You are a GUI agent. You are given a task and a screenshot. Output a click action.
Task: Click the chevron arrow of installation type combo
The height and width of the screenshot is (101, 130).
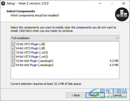117,38
